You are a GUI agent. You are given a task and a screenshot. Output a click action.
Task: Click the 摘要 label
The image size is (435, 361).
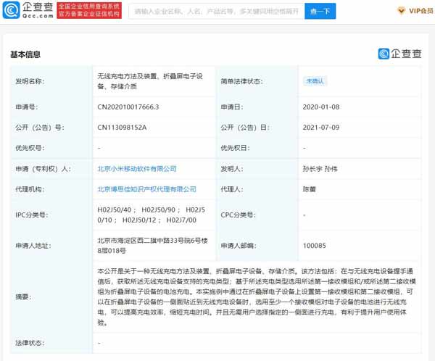pyautogui.click(x=23, y=297)
